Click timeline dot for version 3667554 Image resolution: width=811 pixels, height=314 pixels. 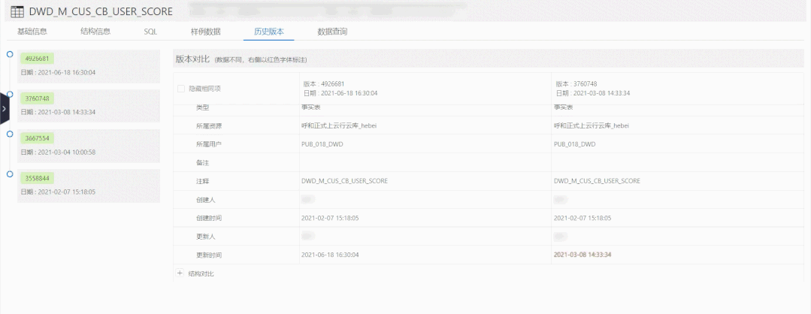pos(9,134)
